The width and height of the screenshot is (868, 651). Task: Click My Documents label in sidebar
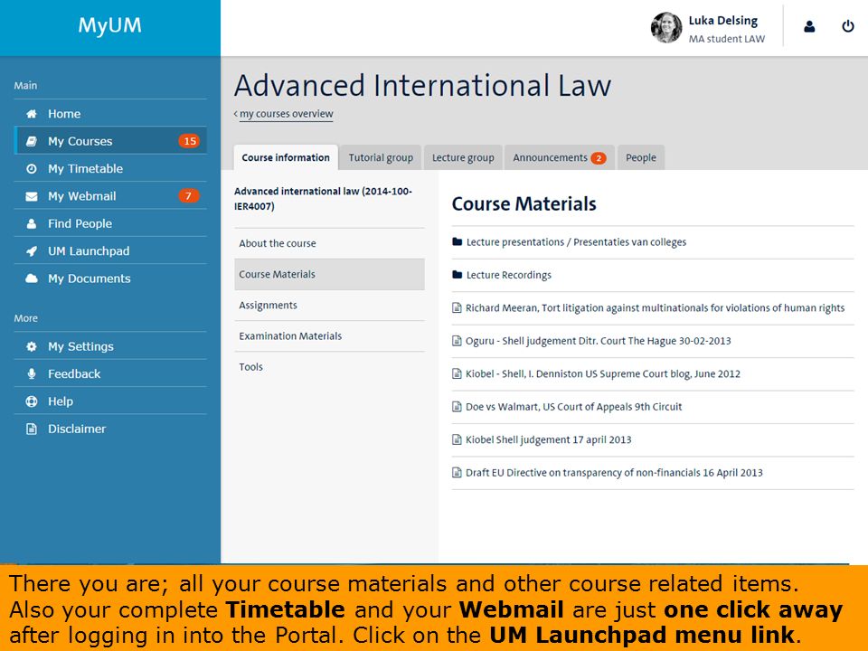pos(90,278)
